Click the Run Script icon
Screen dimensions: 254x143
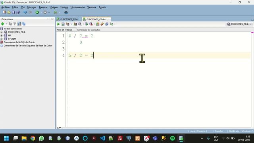pyautogui.click(x=63, y=24)
